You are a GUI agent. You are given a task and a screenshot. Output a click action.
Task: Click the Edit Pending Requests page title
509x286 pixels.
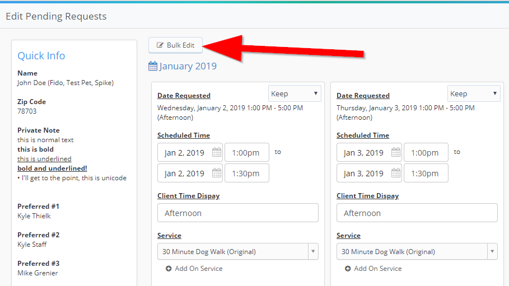click(x=56, y=16)
